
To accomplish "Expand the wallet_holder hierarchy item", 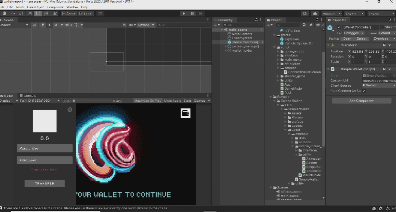I will pyautogui.click(x=226, y=50).
